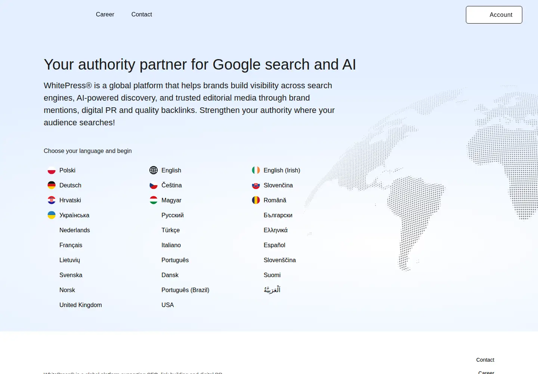Image resolution: width=538 pixels, height=374 pixels.
Task: Click the globe icon beside English
Action: [x=154, y=170]
